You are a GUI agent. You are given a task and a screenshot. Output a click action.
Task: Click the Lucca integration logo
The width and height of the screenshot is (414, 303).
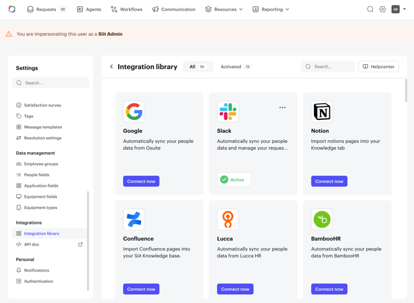pos(228,220)
